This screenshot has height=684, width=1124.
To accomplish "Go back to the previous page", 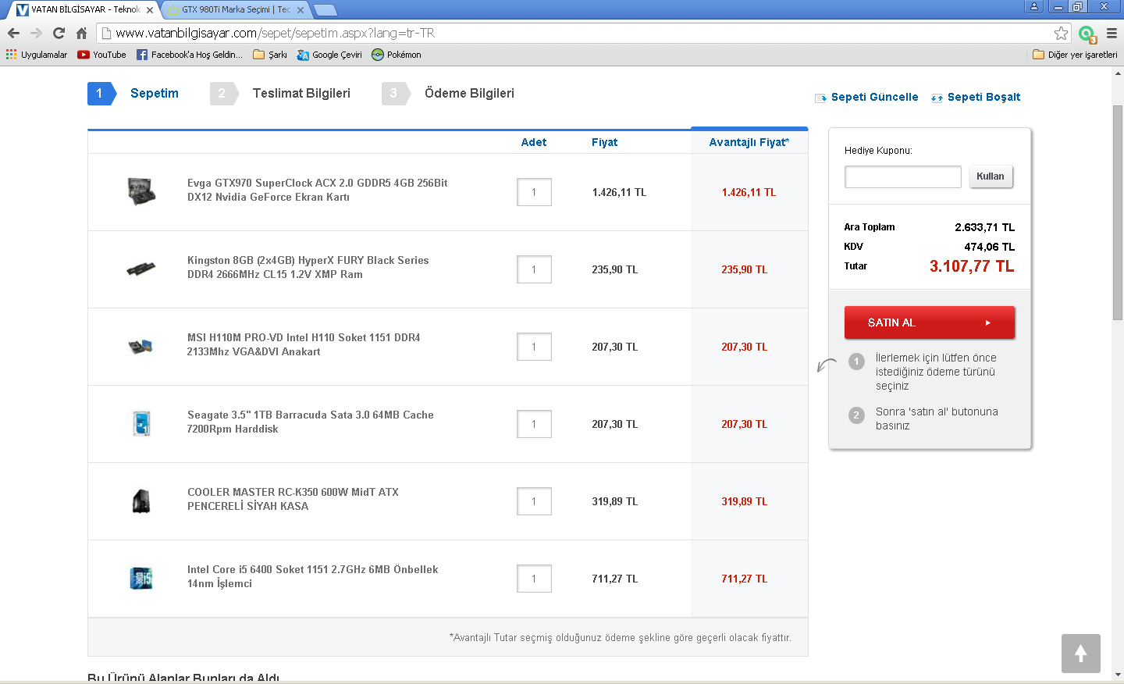I will 13,33.
